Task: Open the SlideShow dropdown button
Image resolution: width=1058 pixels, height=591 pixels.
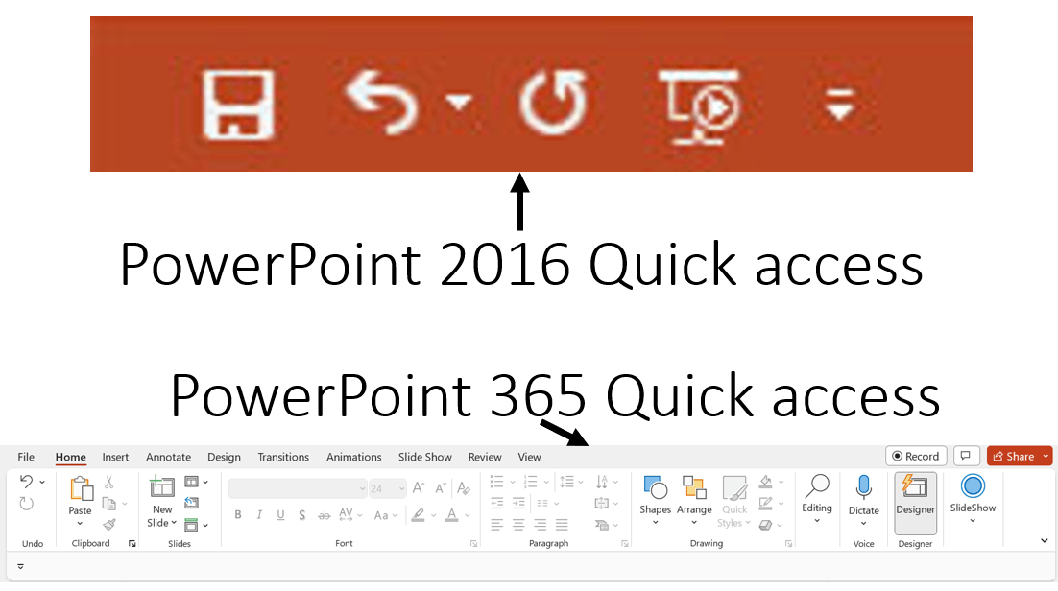Action: point(973,498)
